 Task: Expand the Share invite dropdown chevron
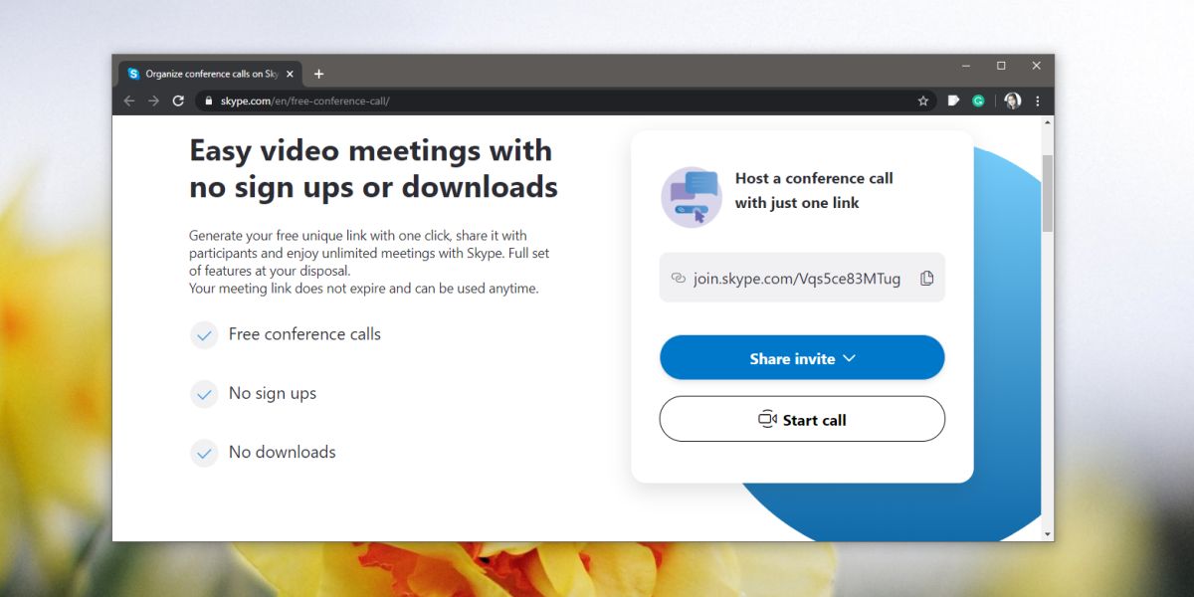(x=849, y=358)
